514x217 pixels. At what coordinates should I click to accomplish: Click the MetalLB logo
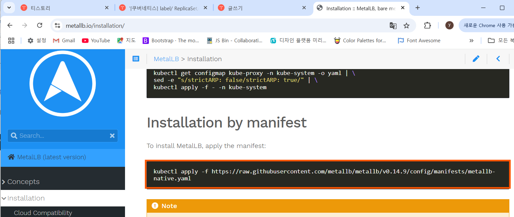tap(63, 83)
